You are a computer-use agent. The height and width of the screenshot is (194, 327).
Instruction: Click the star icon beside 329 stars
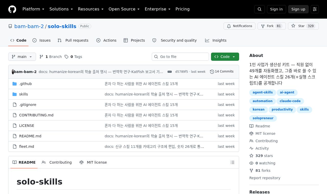pos(251,156)
